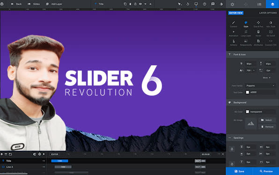Open the slider Preview
Screen dimensions: 279x175
pos(266,171)
